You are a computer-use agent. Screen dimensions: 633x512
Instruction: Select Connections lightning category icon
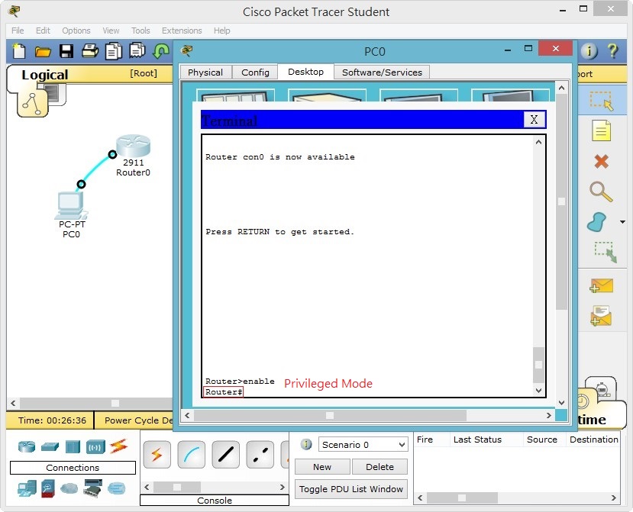click(x=118, y=446)
